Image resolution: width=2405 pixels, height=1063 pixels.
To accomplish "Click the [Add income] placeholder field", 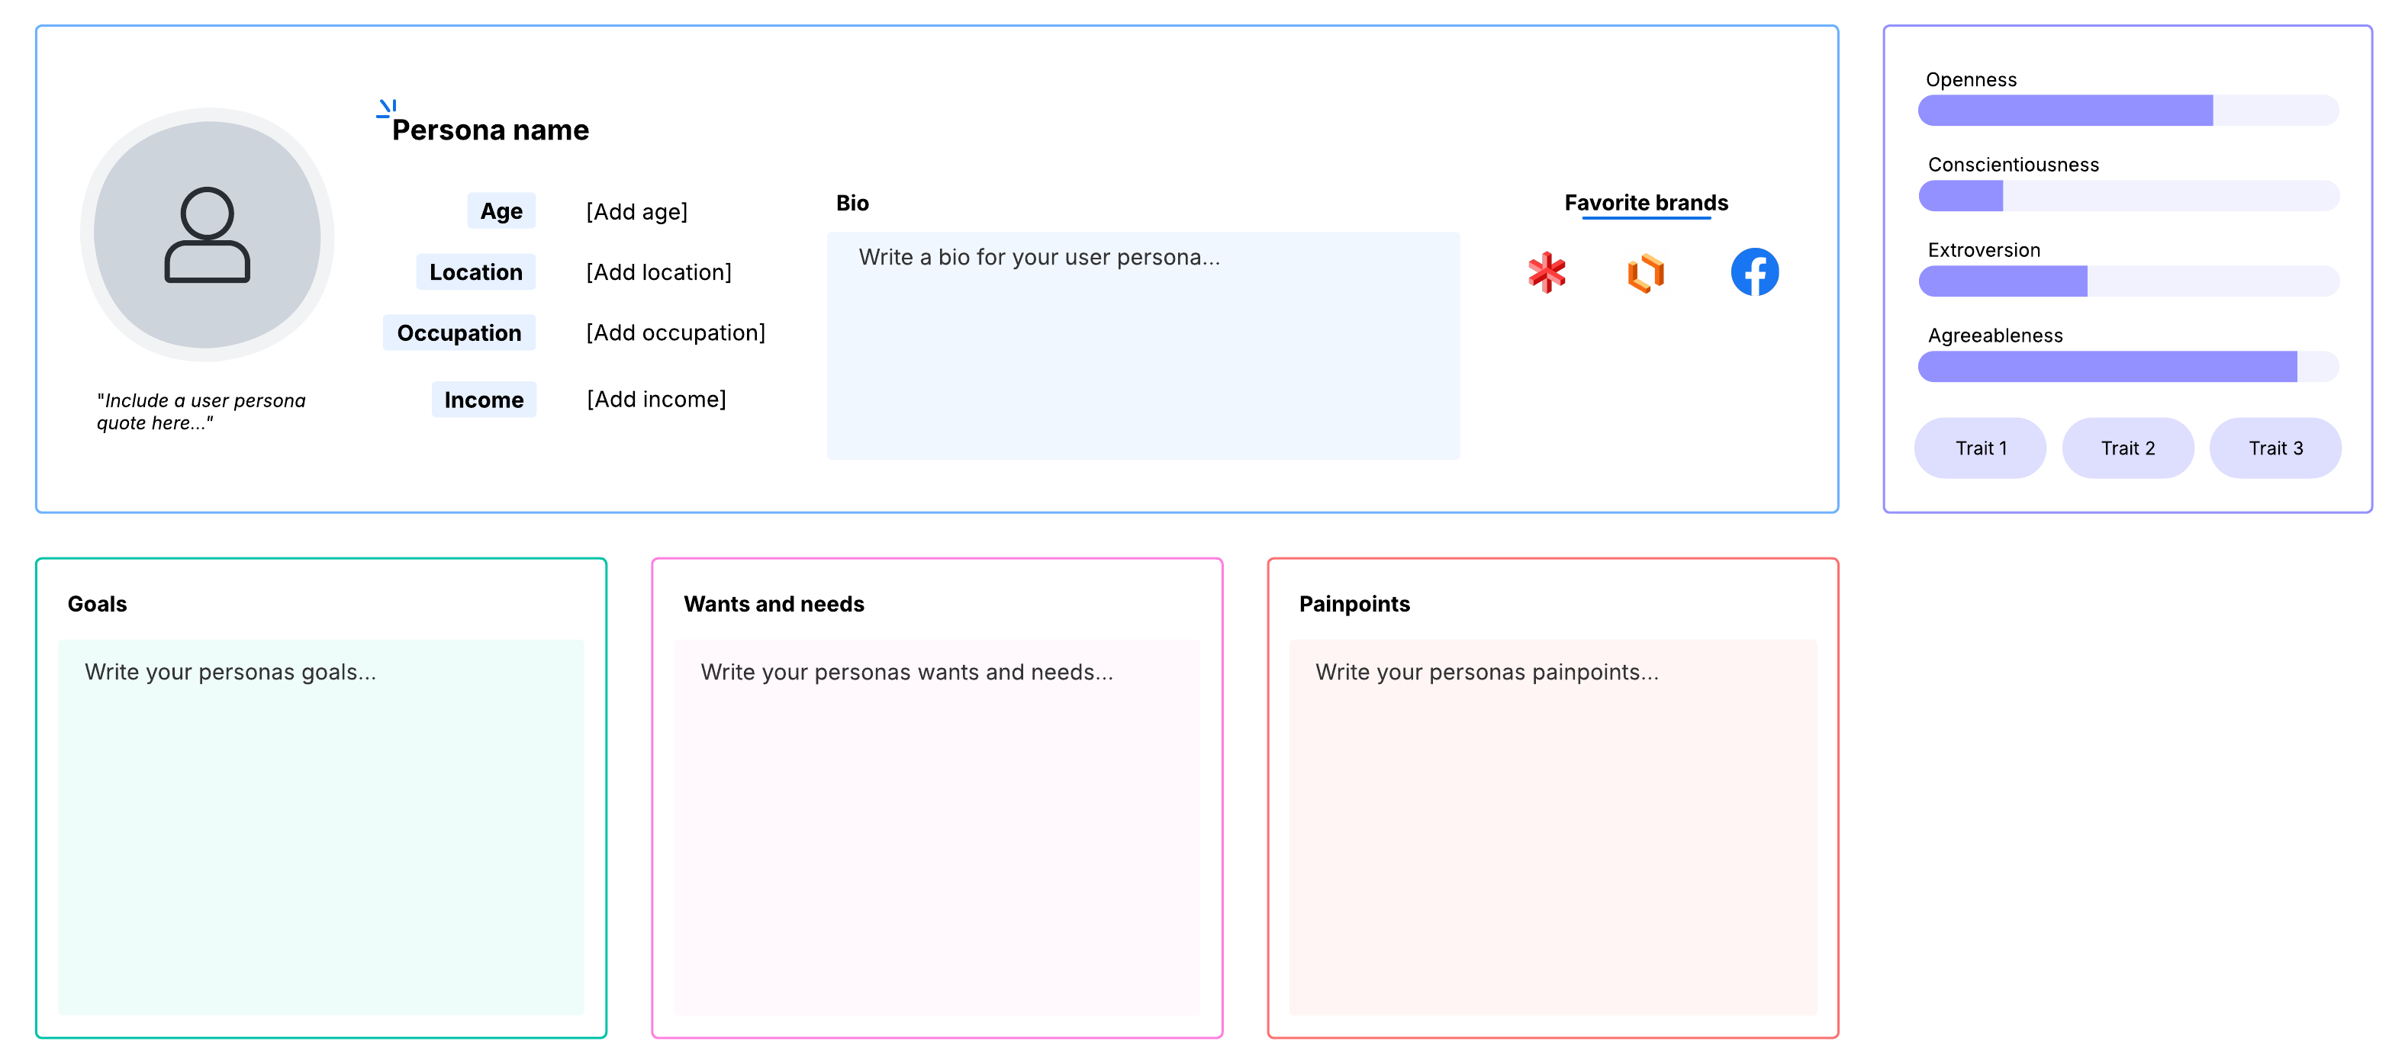I will tap(655, 400).
